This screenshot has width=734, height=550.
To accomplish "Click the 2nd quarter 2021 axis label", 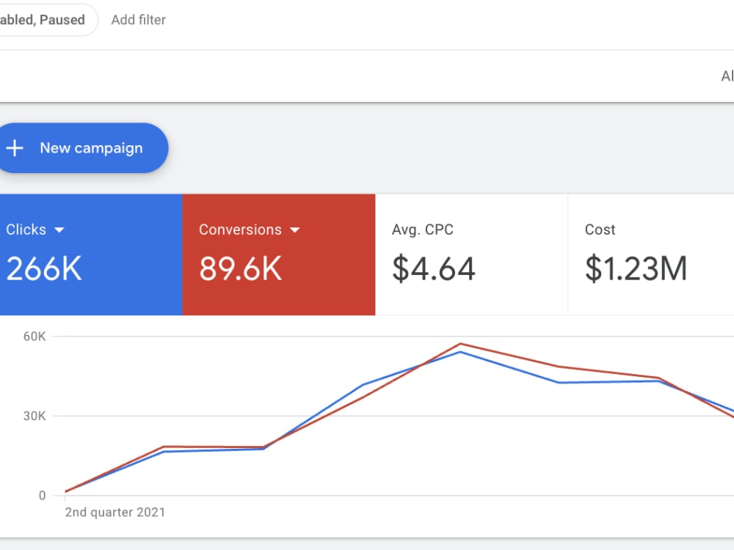I will coord(115,512).
